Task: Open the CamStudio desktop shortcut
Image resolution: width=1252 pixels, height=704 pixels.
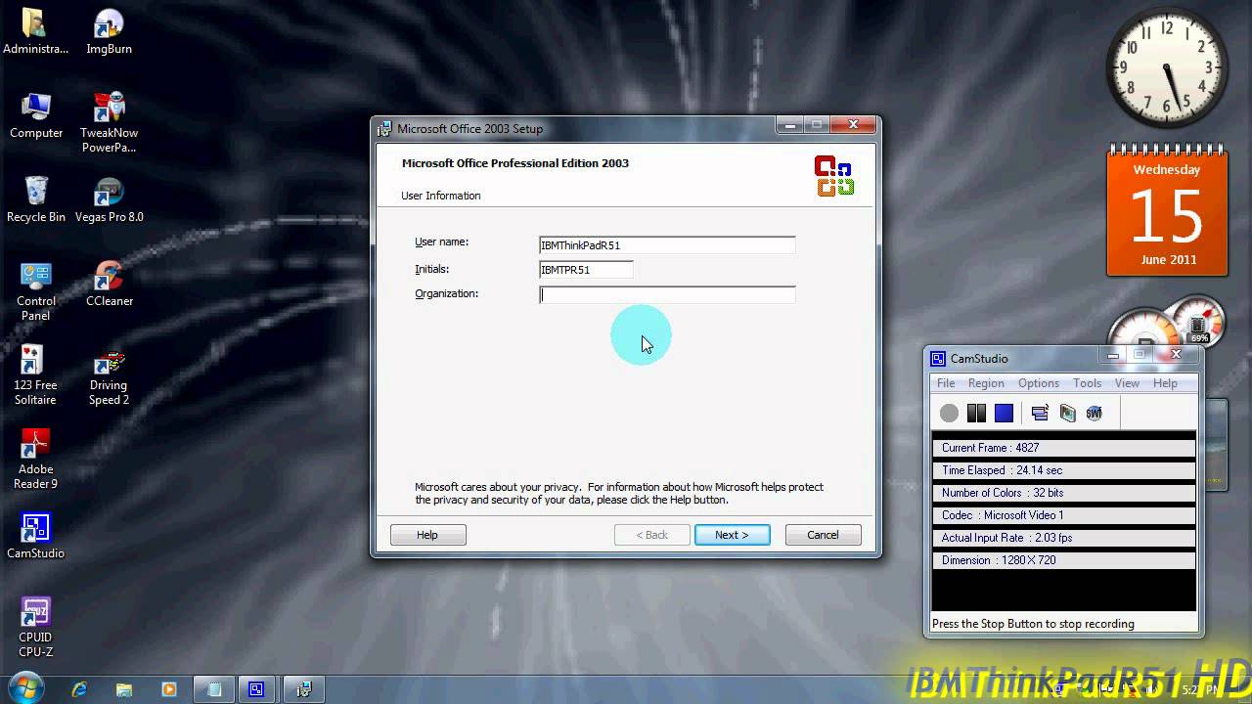Action: 36,536
